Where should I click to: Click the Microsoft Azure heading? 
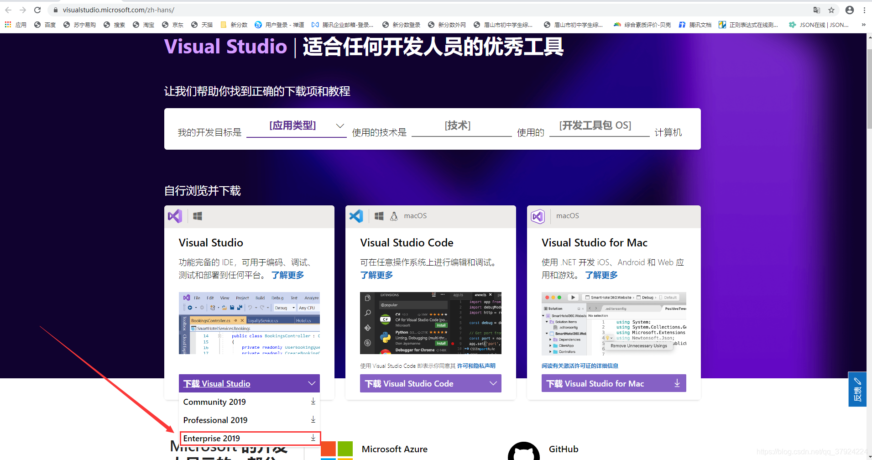[x=395, y=449]
